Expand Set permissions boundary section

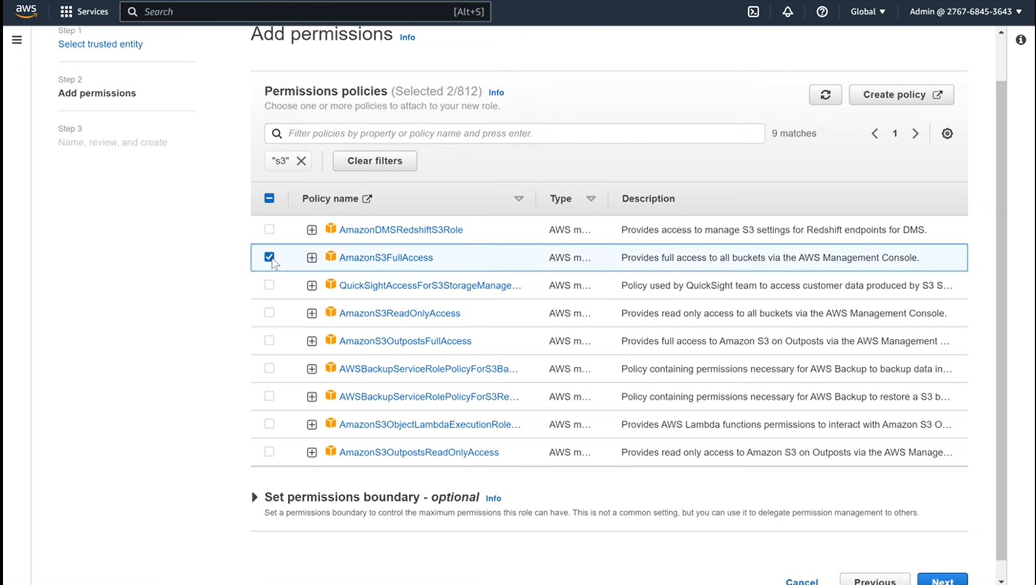click(x=255, y=497)
